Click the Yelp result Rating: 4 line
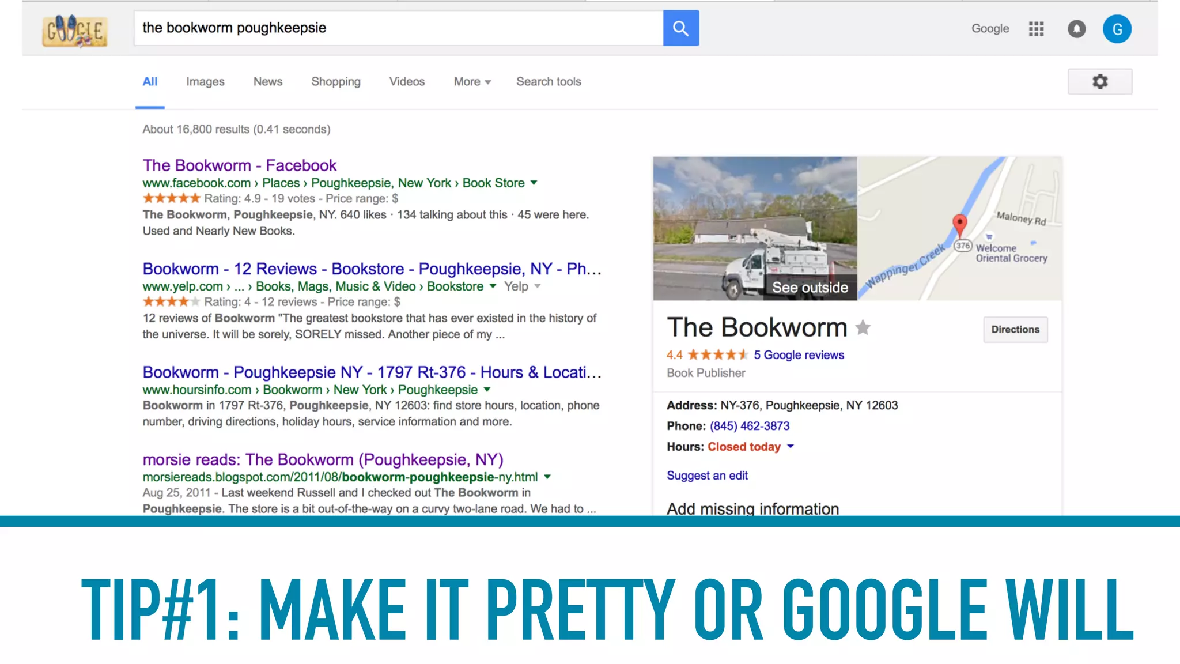This screenshot has height=664, width=1180. (x=271, y=301)
